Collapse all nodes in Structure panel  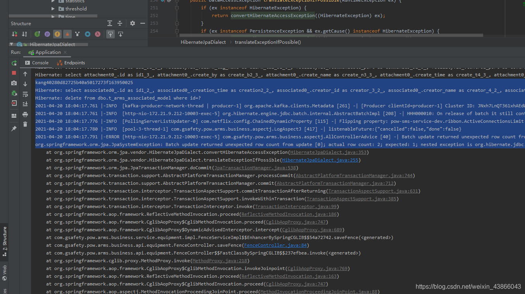click(120, 23)
